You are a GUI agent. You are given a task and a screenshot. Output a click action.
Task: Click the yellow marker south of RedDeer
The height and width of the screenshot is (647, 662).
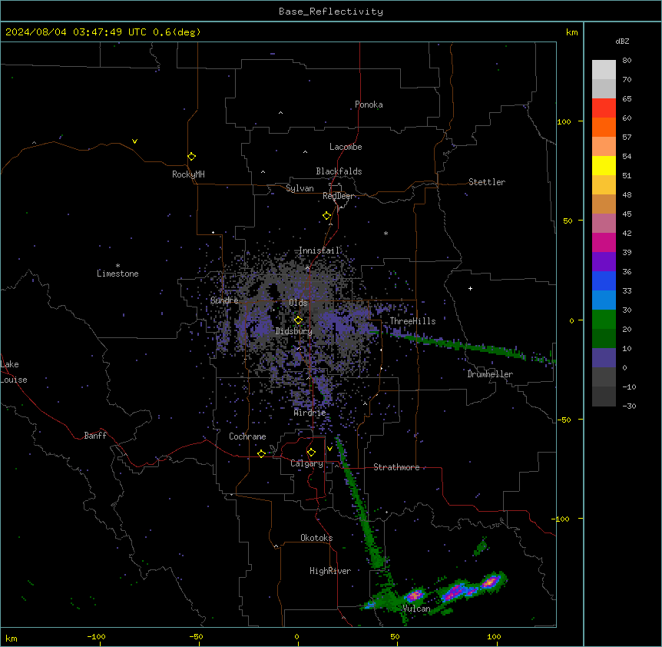click(326, 216)
